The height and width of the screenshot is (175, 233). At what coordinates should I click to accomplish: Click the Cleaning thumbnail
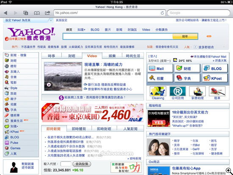pos(158,91)
